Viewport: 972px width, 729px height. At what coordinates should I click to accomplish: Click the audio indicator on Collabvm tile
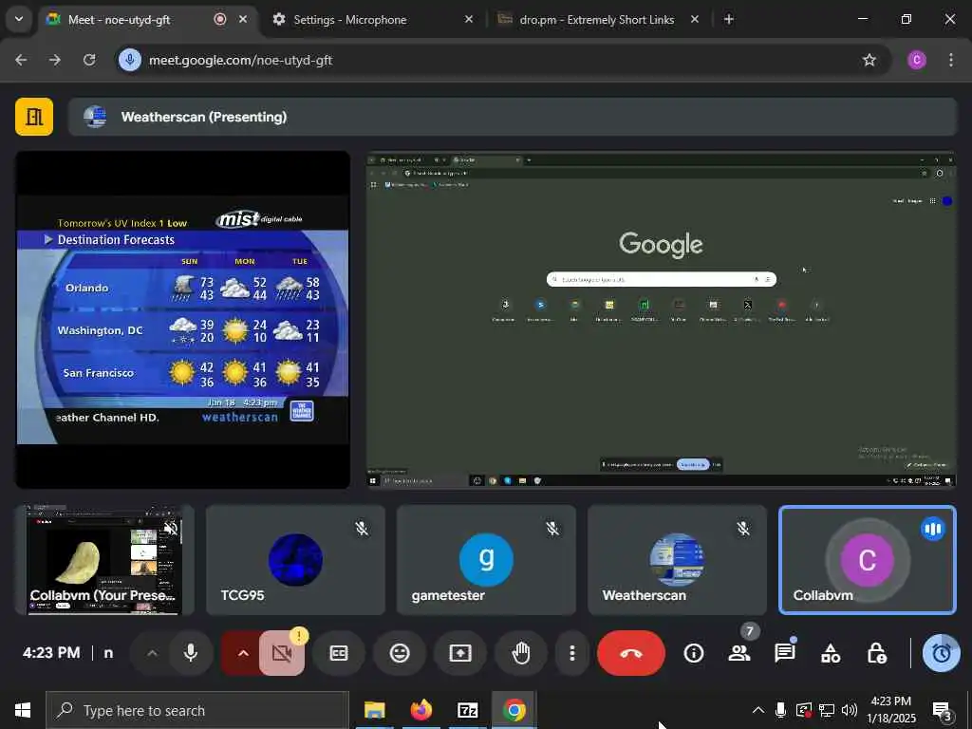933,529
